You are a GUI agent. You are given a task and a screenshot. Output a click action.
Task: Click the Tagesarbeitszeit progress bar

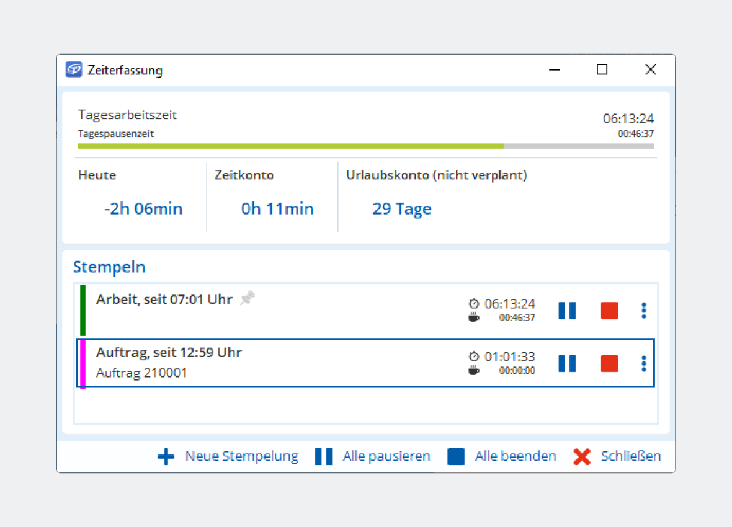click(x=365, y=146)
